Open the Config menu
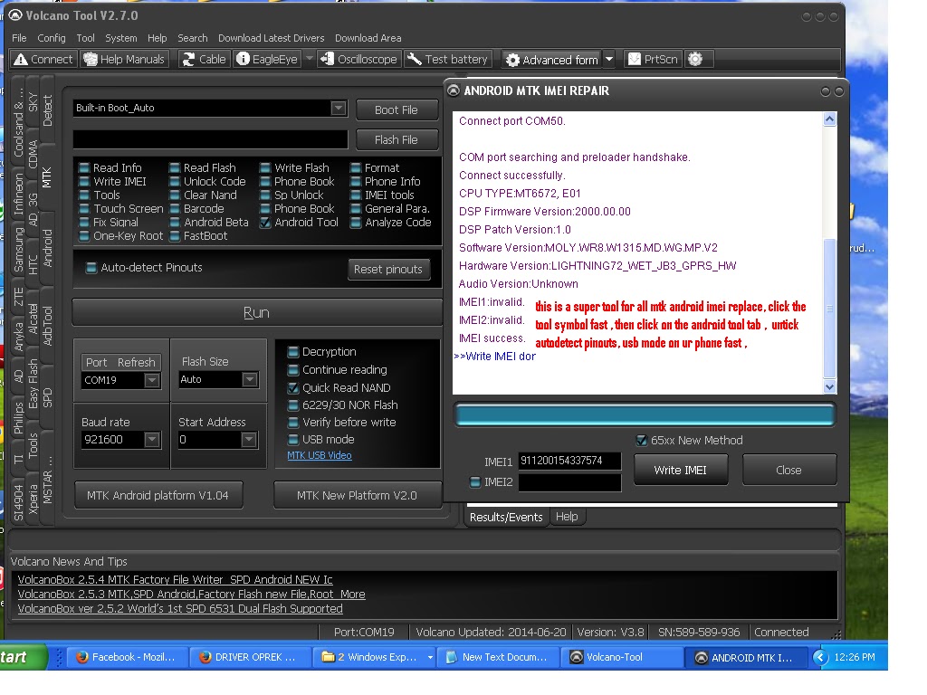The image size is (927, 695). (52, 38)
